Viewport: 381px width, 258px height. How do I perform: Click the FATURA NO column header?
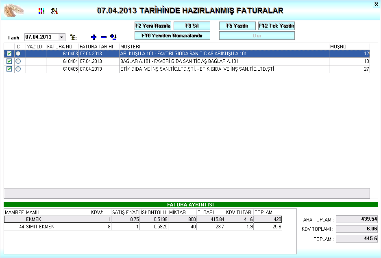(62, 47)
